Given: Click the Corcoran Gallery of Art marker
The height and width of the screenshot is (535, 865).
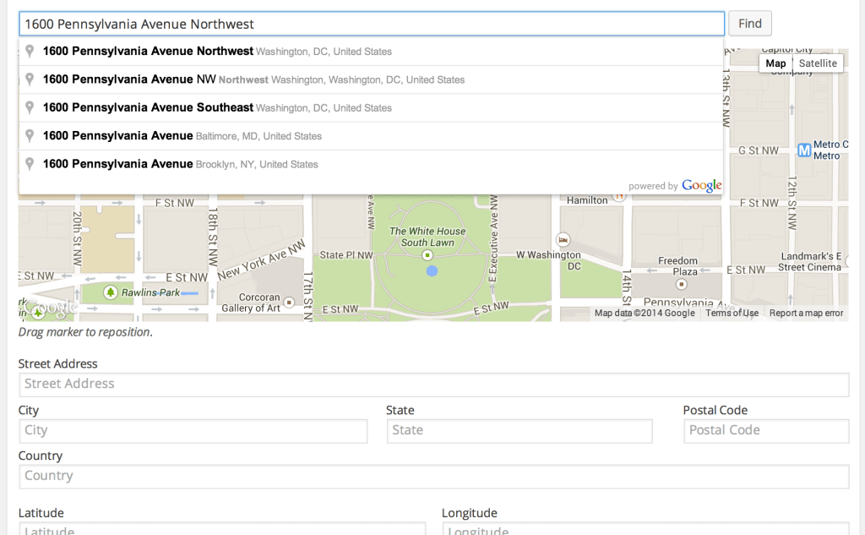Looking at the screenshot, I should (289, 302).
